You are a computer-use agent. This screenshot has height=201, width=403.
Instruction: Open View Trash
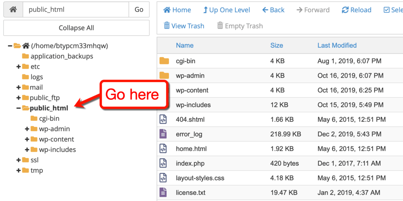(184, 26)
